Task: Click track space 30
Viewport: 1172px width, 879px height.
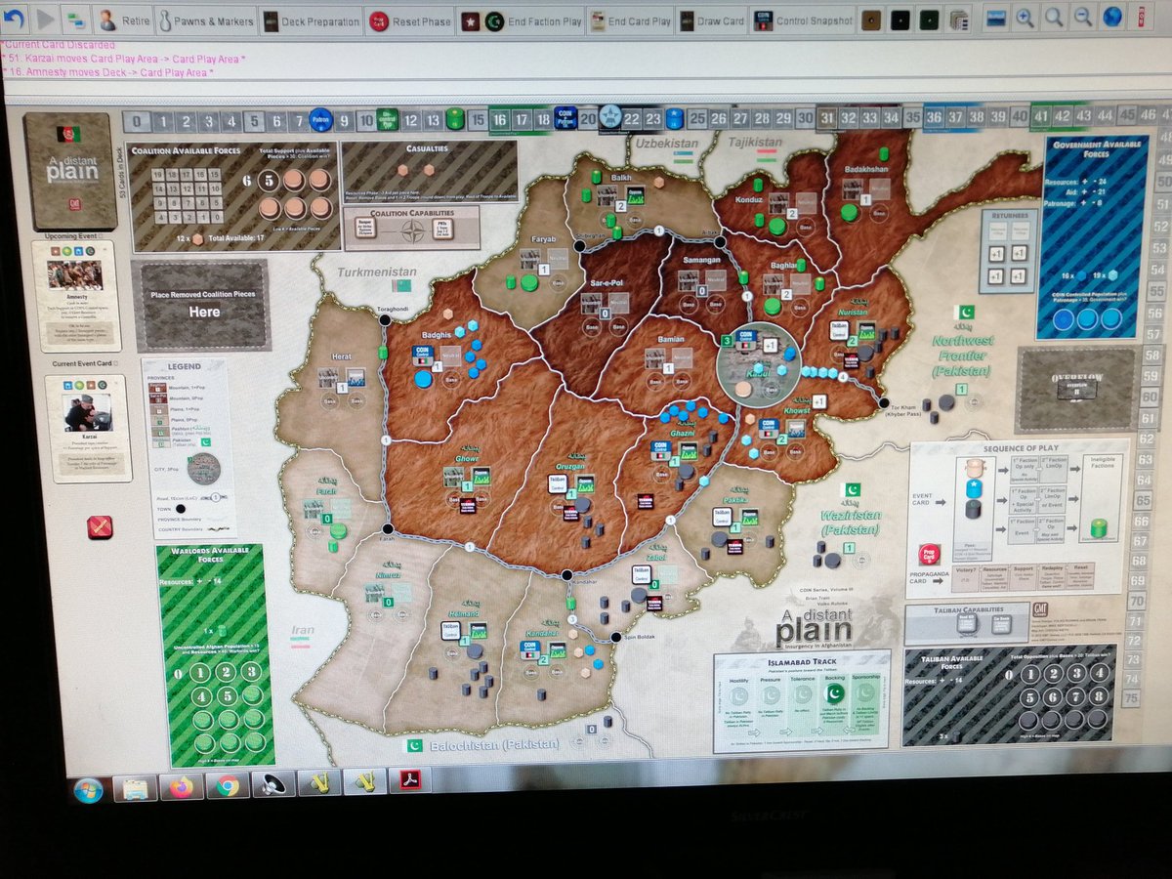Action: [805, 118]
